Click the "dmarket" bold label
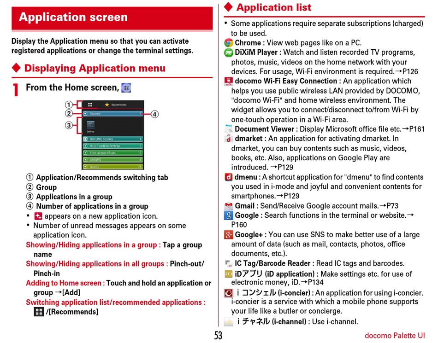Image resolution: width=438 pixels, height=343 pixels. pyautogui.click(x=249, y=139)
